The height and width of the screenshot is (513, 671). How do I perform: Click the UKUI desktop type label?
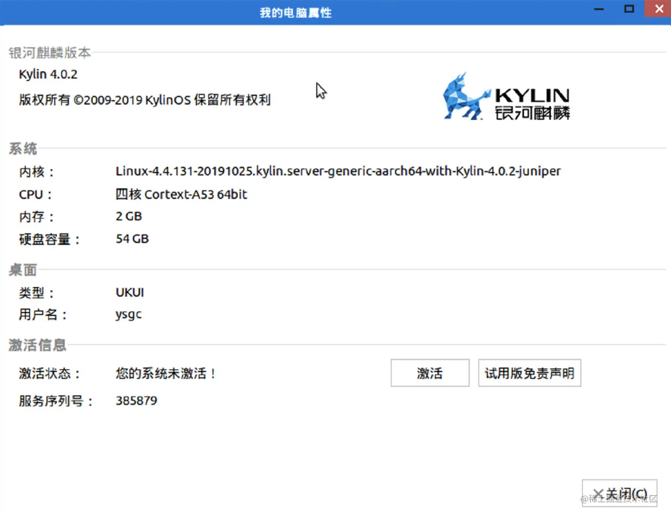[129, 291]
